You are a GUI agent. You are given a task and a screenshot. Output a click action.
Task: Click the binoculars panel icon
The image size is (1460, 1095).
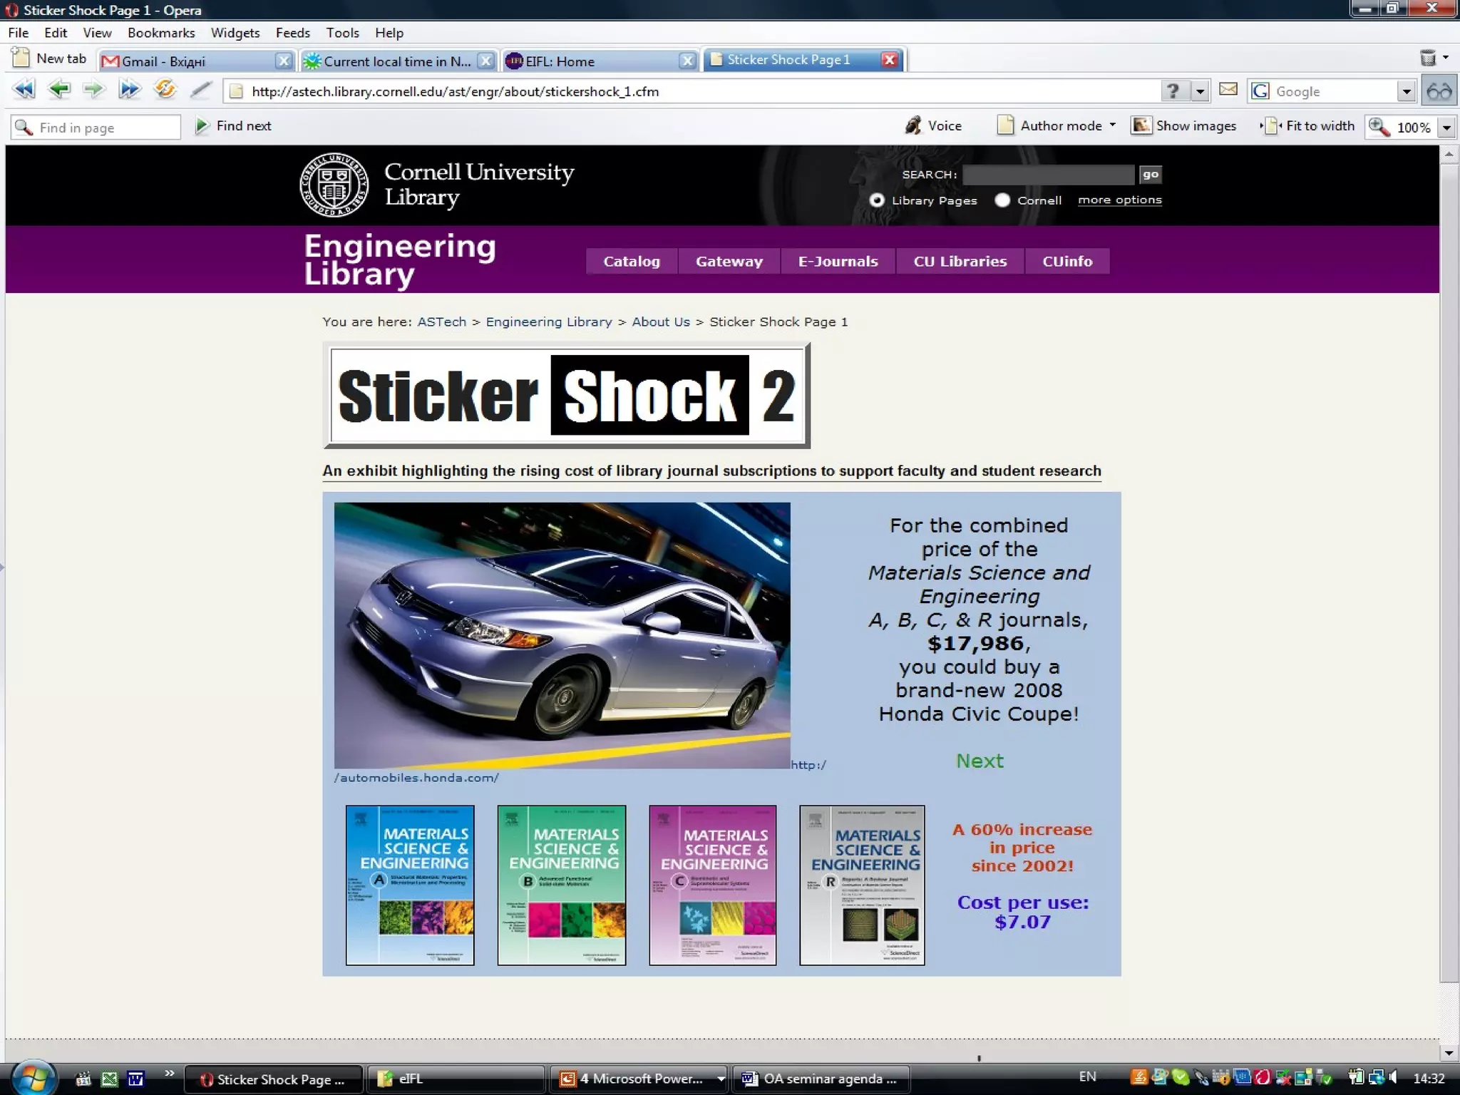1439,91
